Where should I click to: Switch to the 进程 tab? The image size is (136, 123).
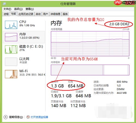tap(6, 14)
